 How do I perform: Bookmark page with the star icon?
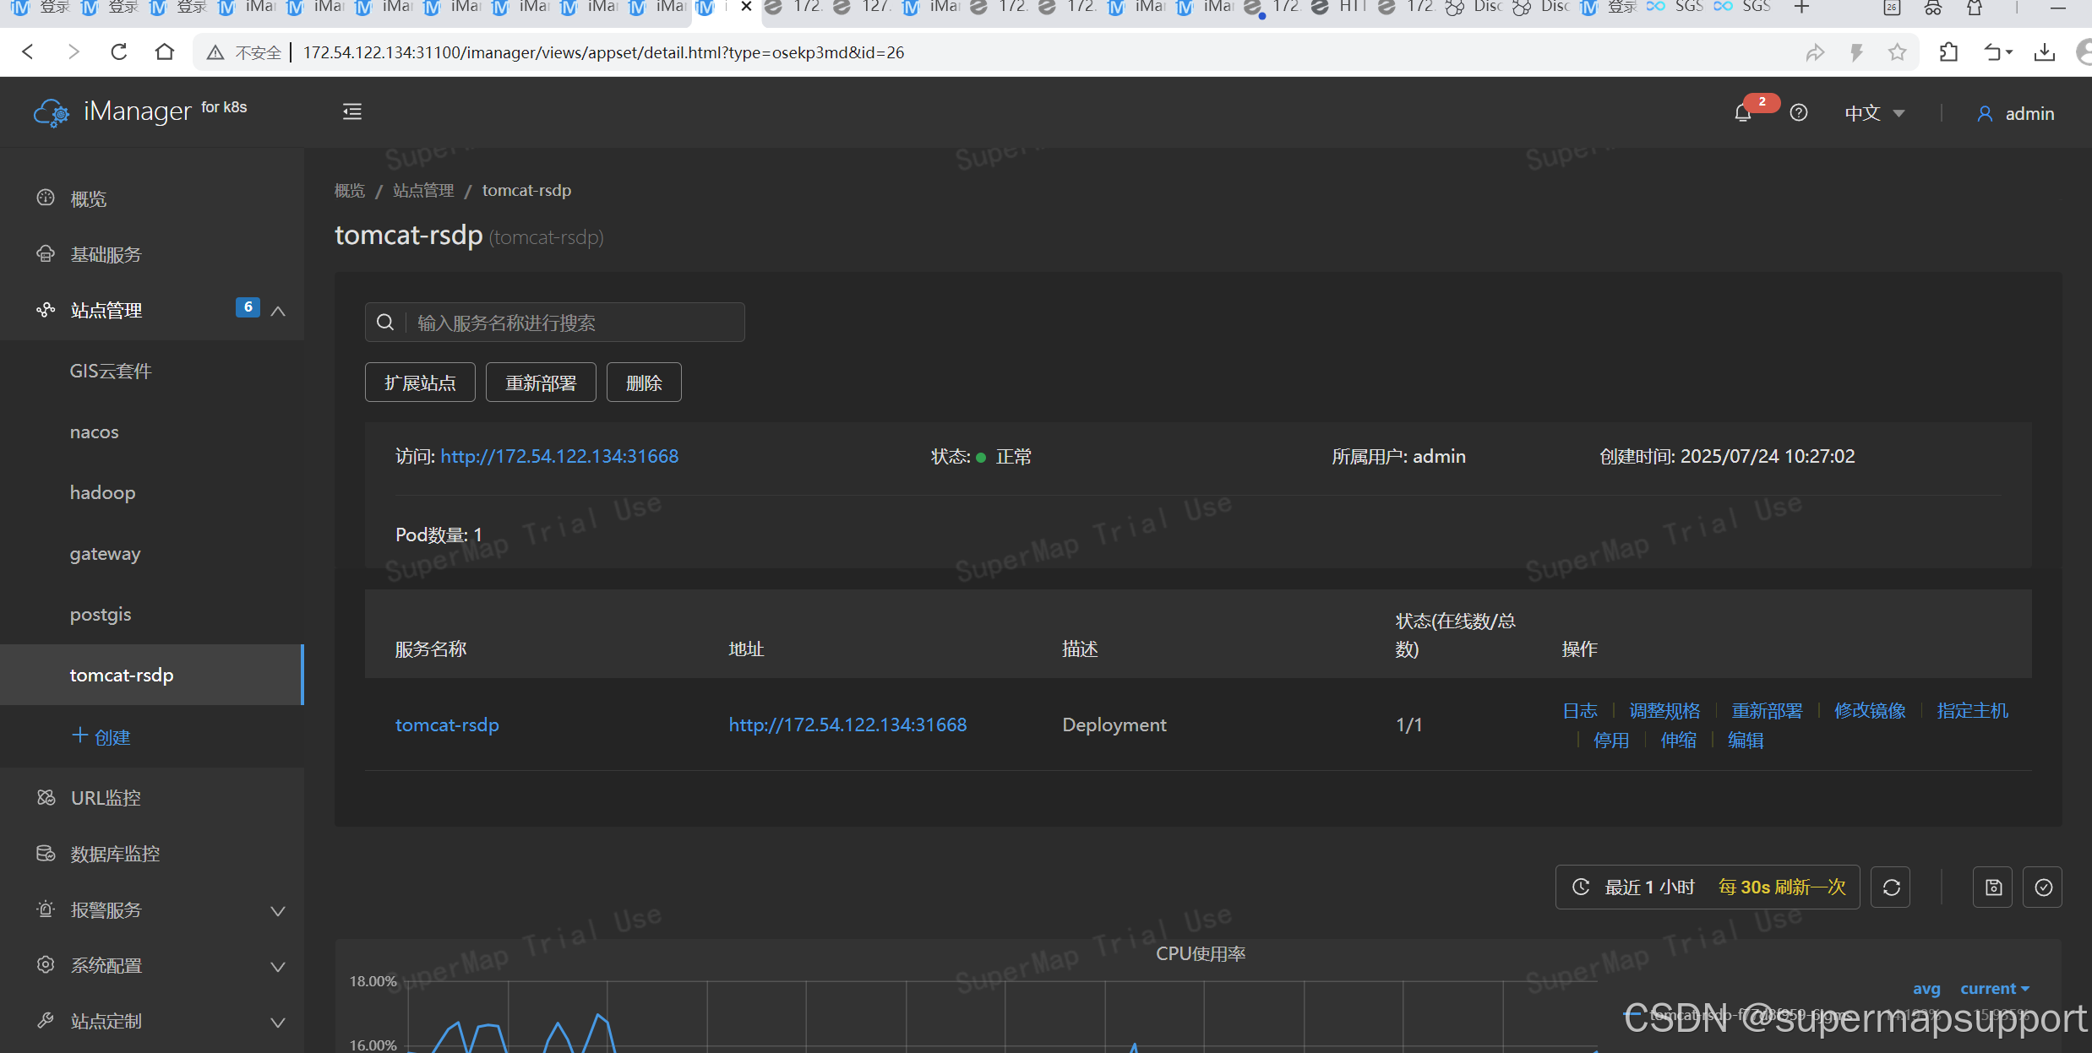point(1898,52)
